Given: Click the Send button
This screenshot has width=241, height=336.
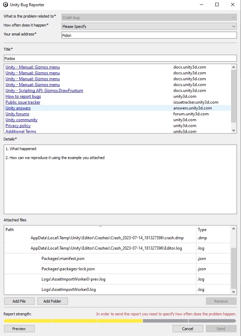Looking at the screenshot, I should pos(221,329).
